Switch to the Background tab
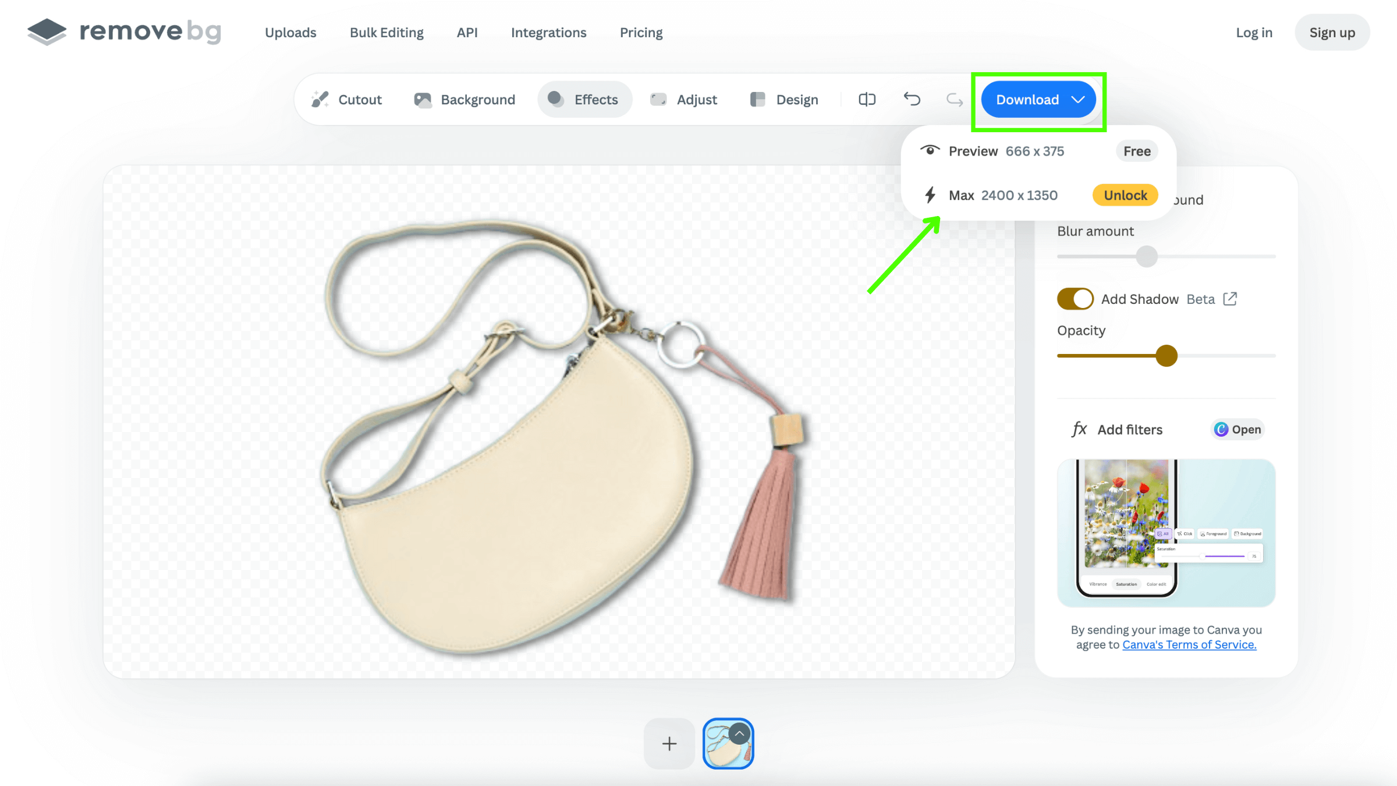Image resolution: width=1397 pixels, height=786 pixels. [465, 100]
